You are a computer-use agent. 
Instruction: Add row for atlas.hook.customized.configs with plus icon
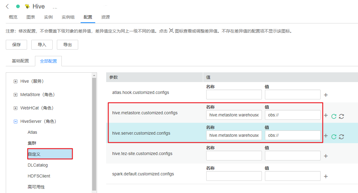pos(326,95)
